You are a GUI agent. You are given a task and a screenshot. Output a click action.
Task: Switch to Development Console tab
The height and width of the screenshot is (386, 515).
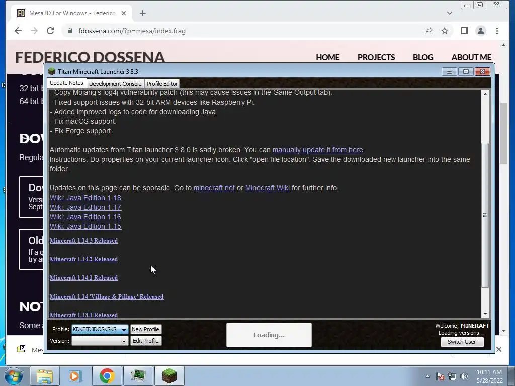pos(115,84)
